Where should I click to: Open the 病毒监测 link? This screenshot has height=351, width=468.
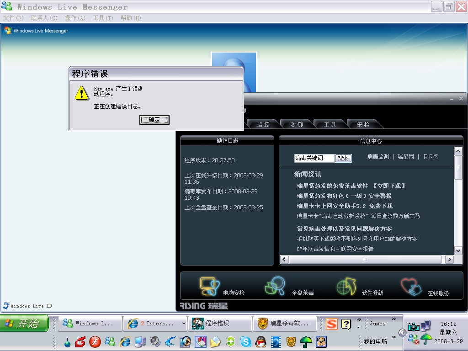(x=378, y=157)
